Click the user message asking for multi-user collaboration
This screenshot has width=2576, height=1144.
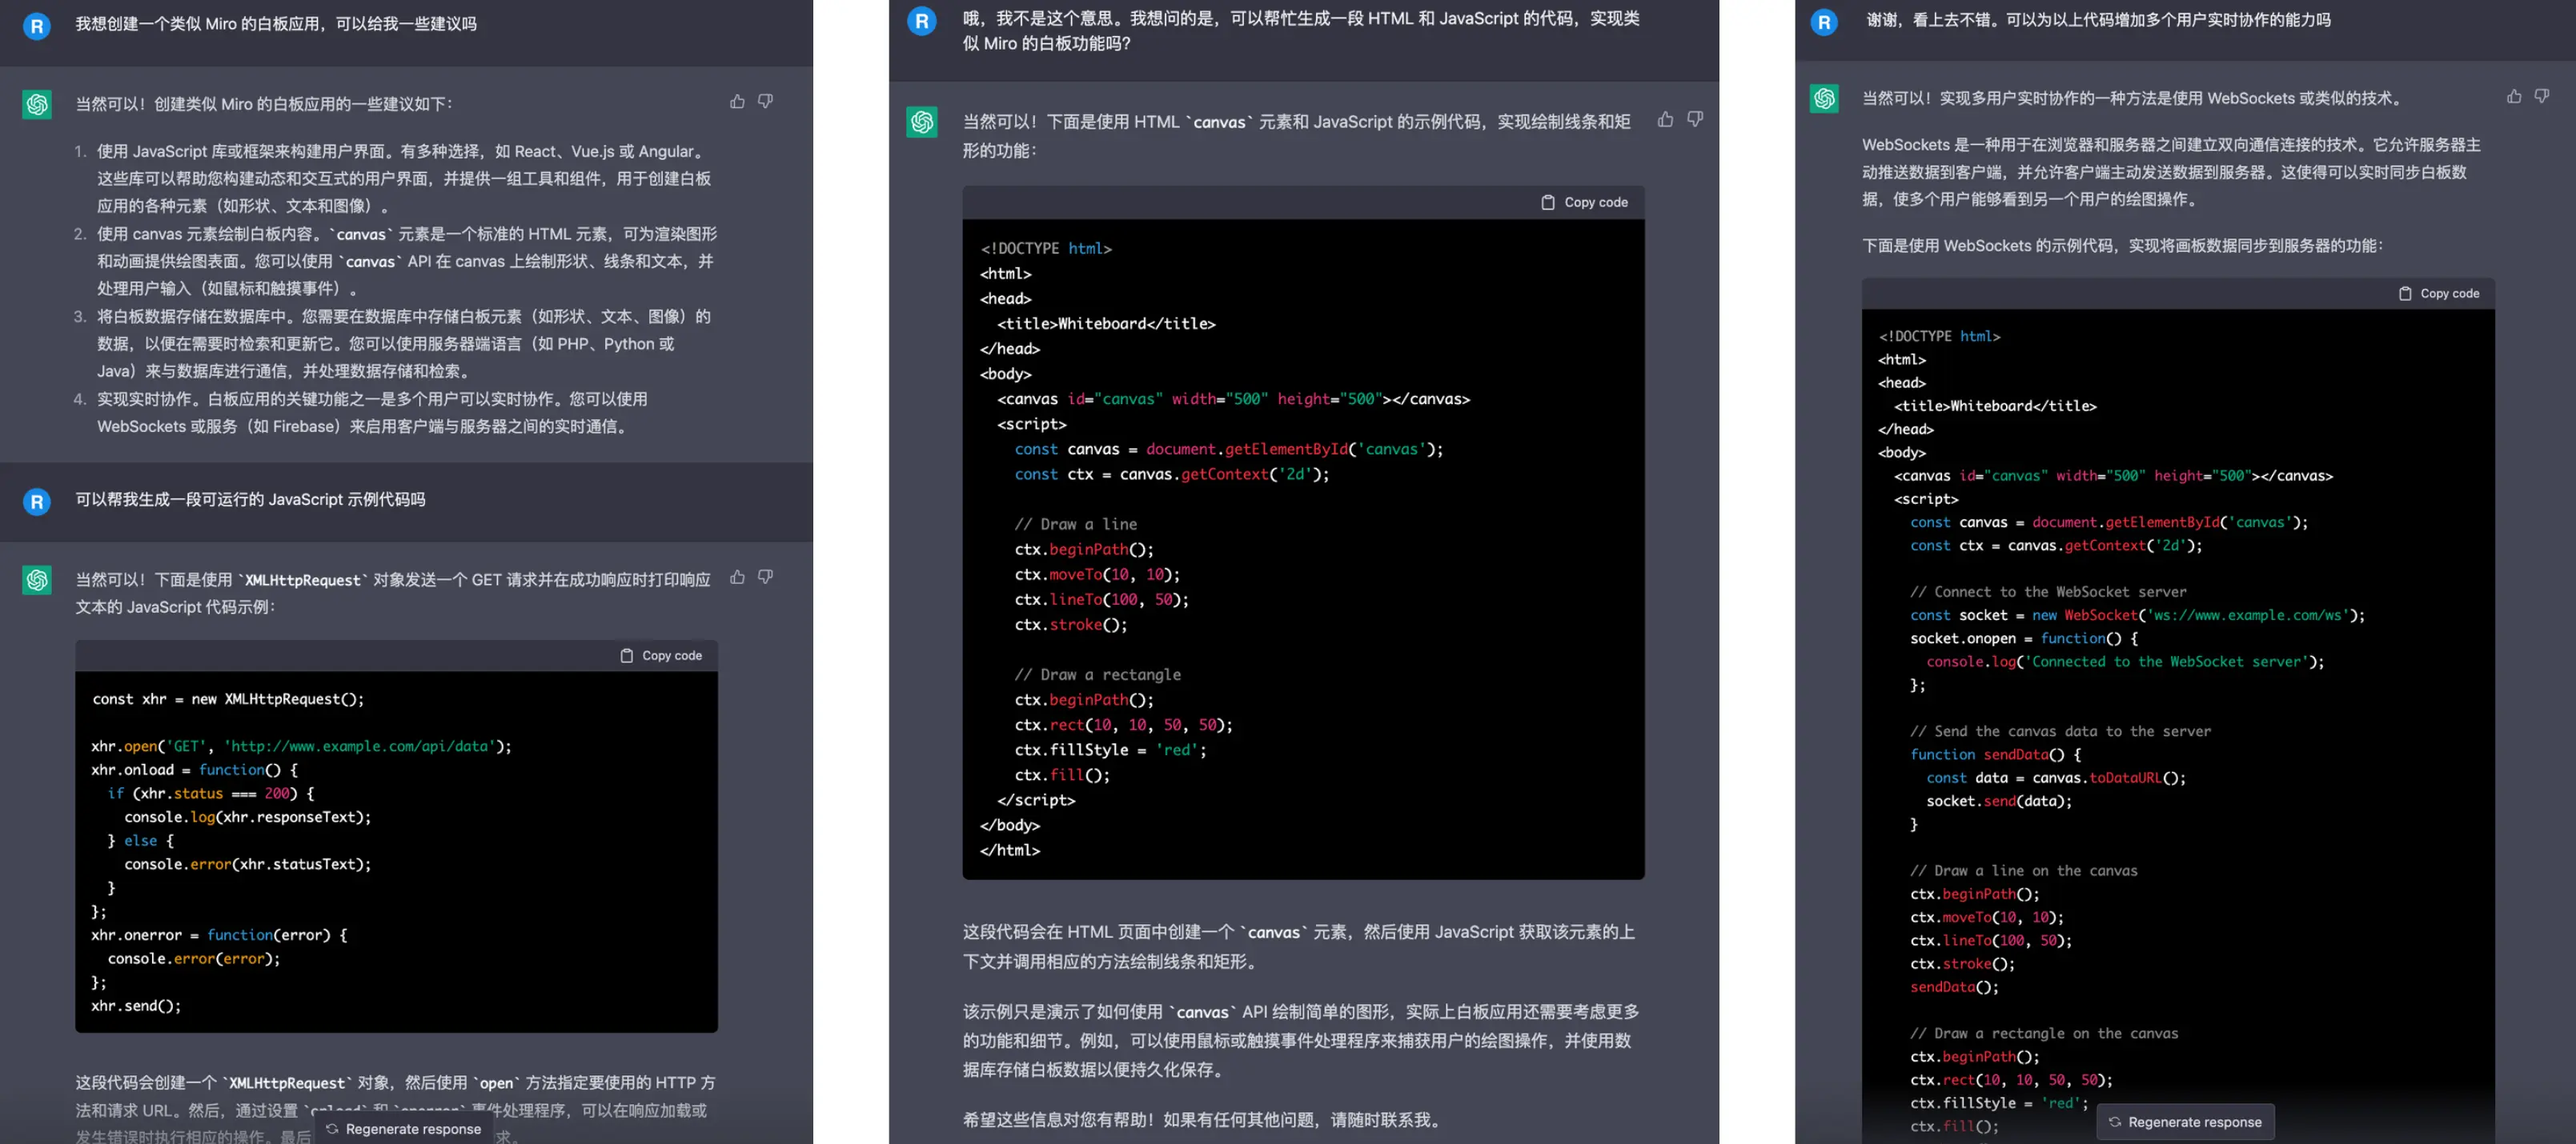tap(2097, 20)
